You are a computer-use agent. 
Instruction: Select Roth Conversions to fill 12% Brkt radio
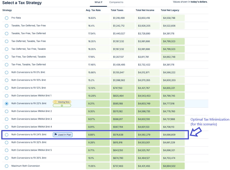7,88
